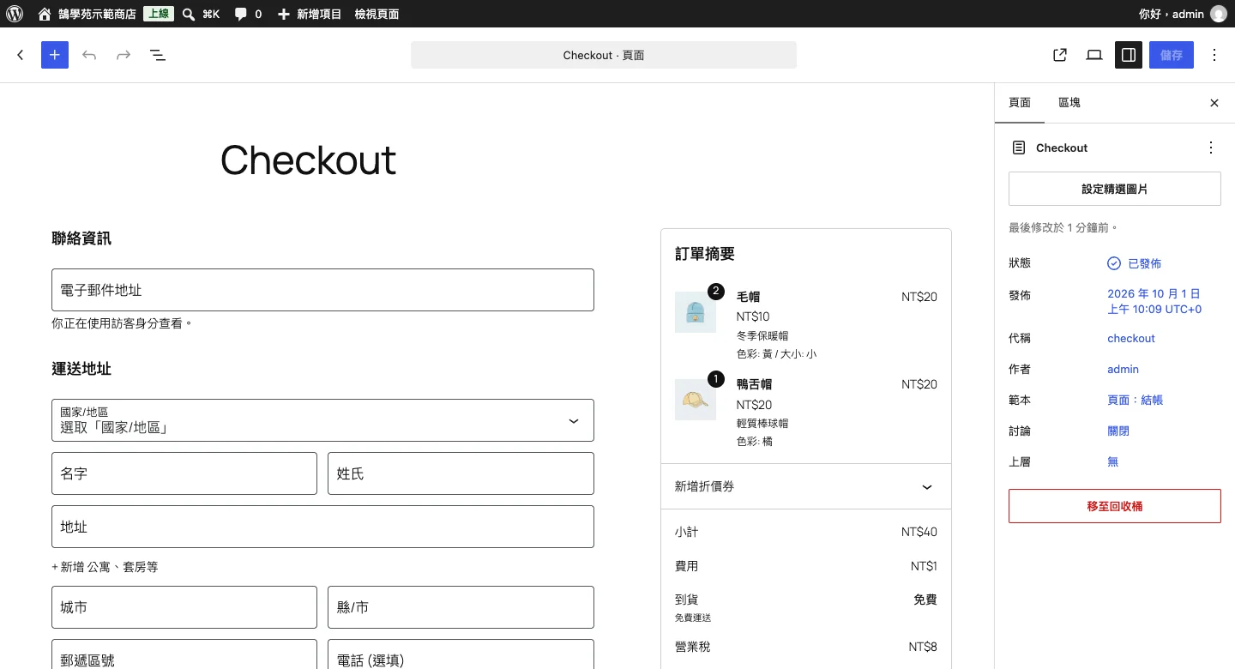
Task: Click the 縣/市 field
Action: [x=461, y=607]
